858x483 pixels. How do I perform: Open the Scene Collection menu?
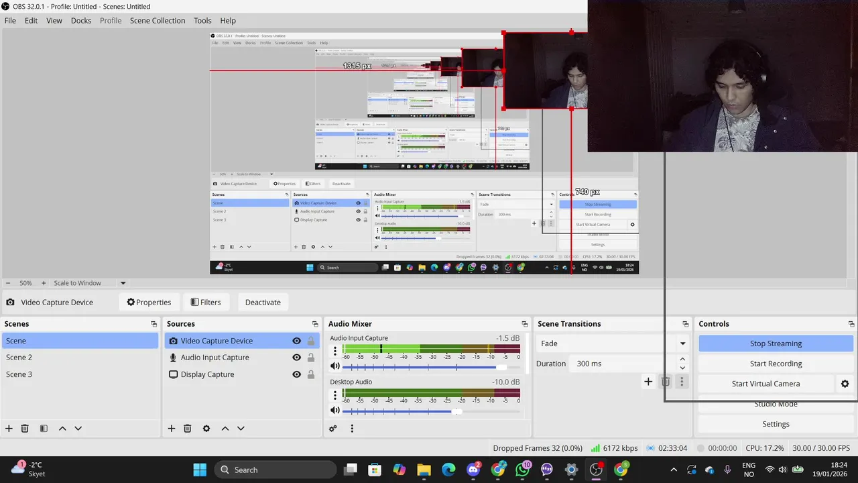click(158, 21)
